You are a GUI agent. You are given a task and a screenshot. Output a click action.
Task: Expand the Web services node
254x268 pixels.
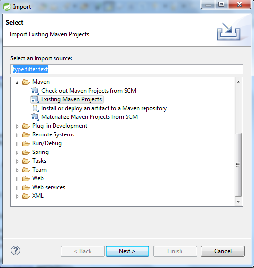pos(17,188)
